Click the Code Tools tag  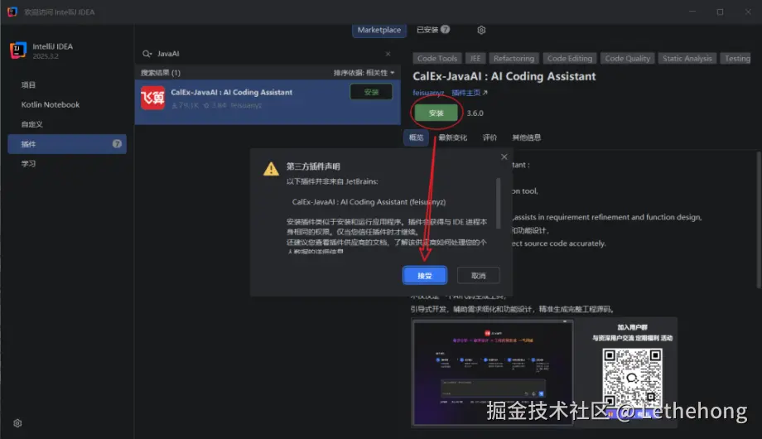[x=436, y=58]
